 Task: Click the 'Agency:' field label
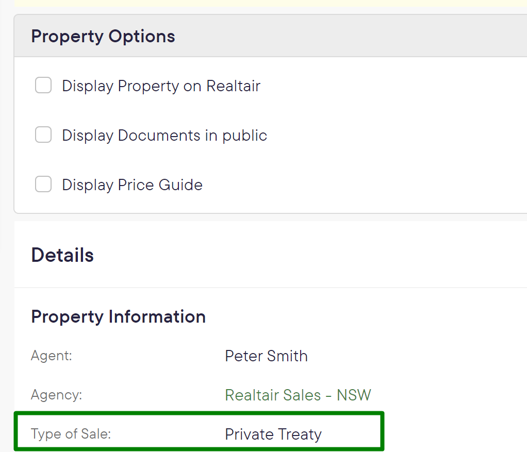pos(57,395)
